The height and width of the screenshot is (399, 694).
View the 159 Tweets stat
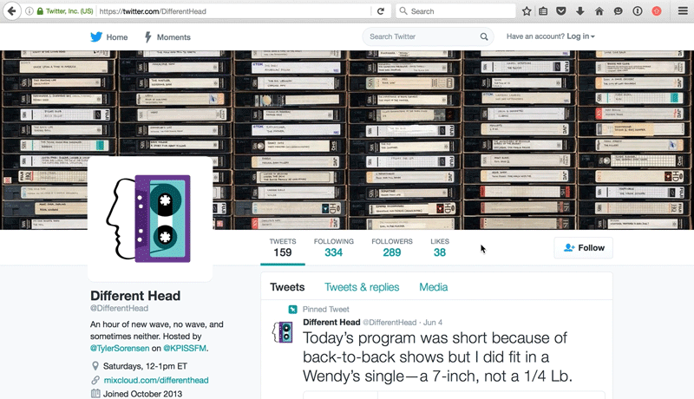pos(283,248)
